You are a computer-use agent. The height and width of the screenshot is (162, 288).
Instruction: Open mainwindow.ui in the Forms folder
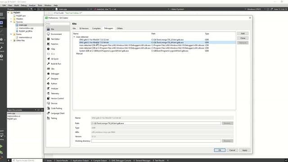click(25, 37)
